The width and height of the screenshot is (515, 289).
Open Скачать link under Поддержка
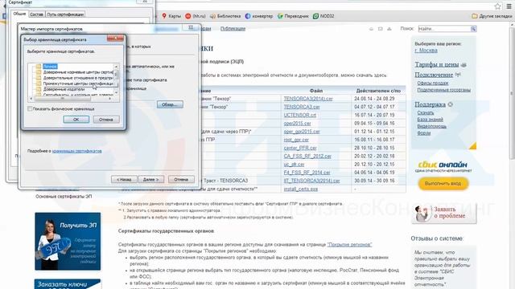coord(426,112)
